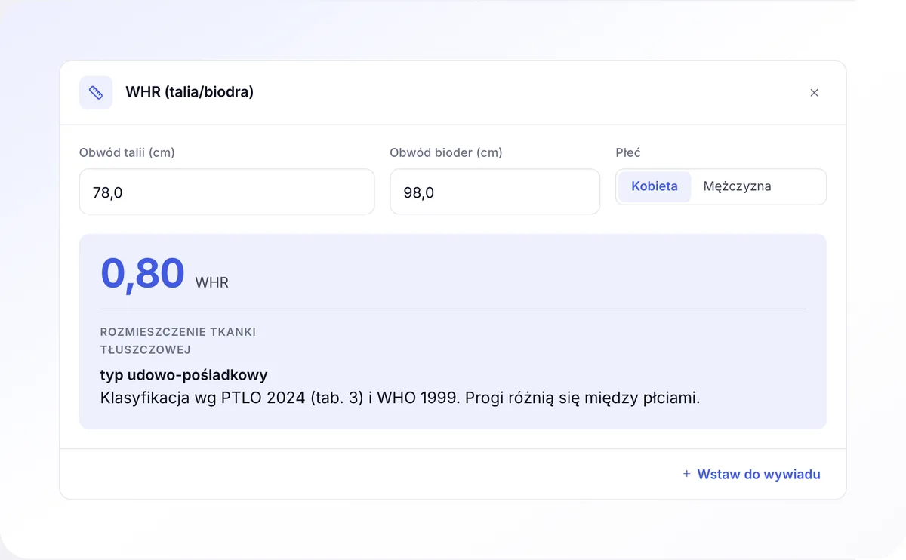Select the 0,80 WHR result value

pos(143,273)
